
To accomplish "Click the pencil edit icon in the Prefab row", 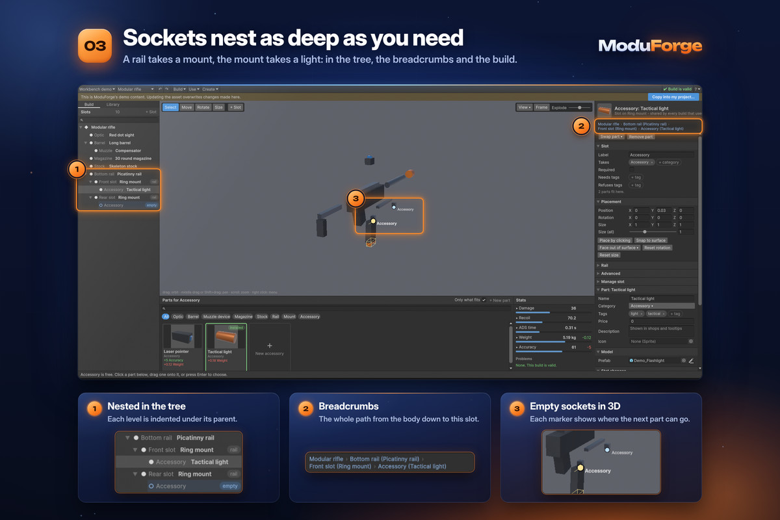I will pyautogui.click(x=692, y=360).
